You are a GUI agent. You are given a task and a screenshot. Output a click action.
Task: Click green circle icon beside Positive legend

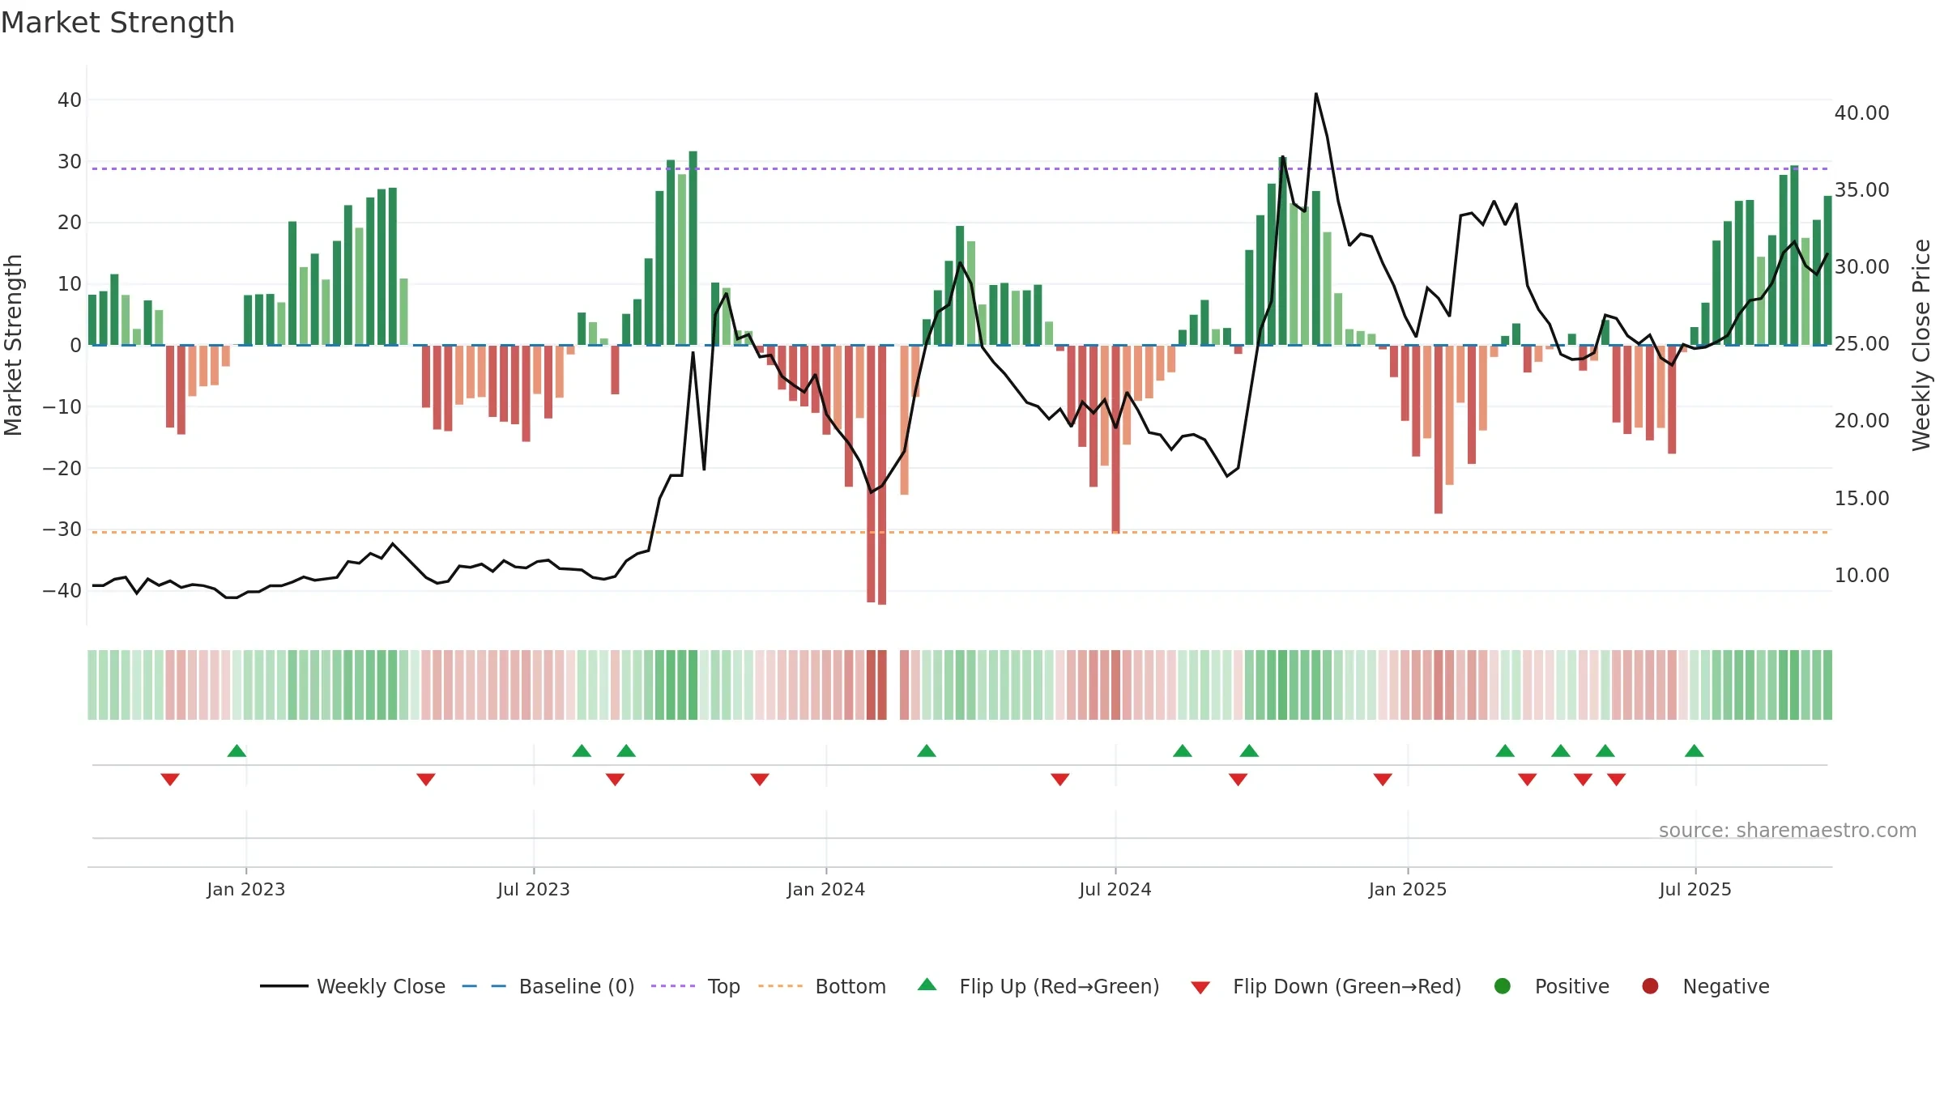click(1503, 986)
